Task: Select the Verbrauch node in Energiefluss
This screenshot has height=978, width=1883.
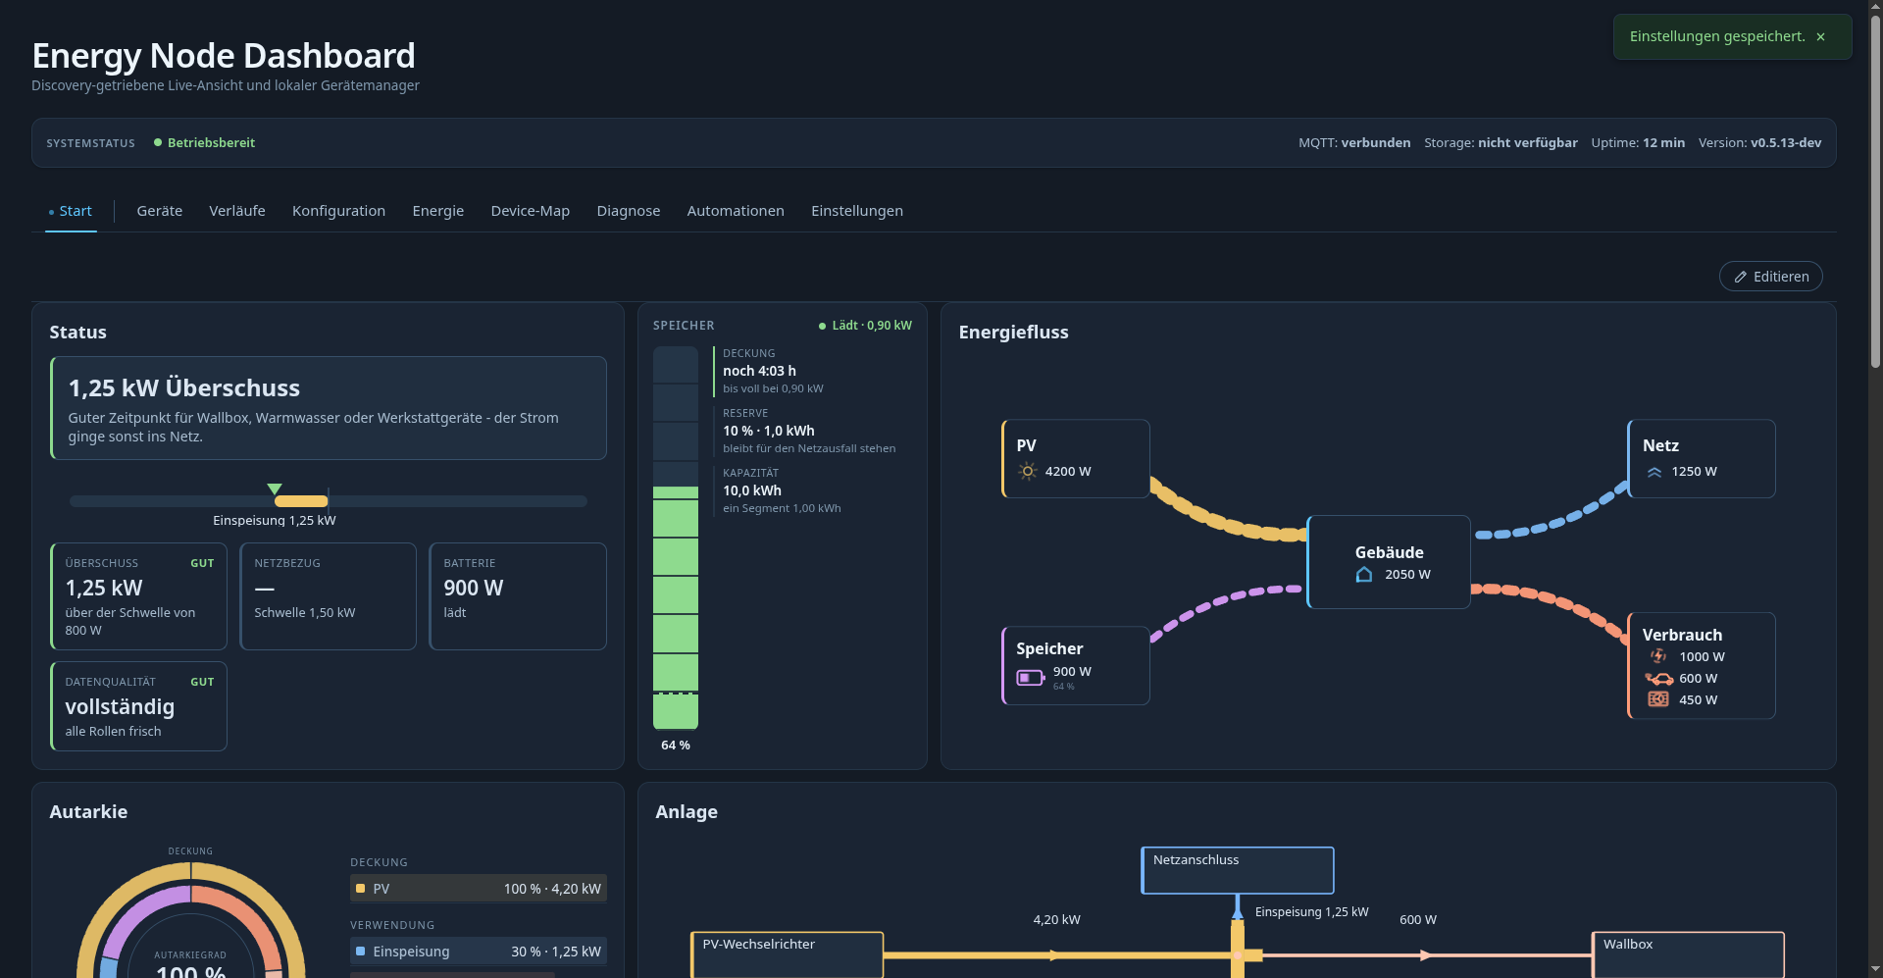Action: [1702, 666]
